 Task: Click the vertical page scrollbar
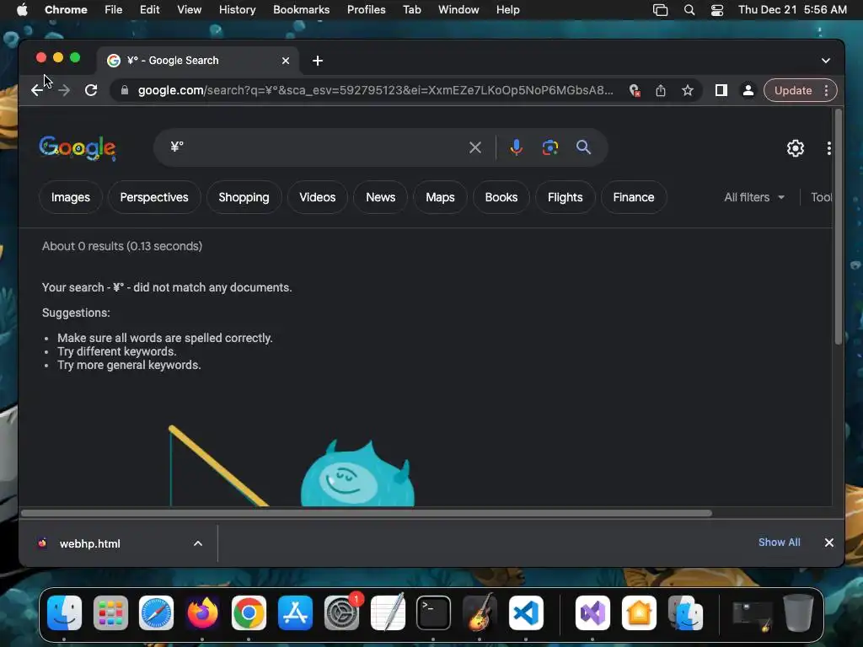(839, 227)
